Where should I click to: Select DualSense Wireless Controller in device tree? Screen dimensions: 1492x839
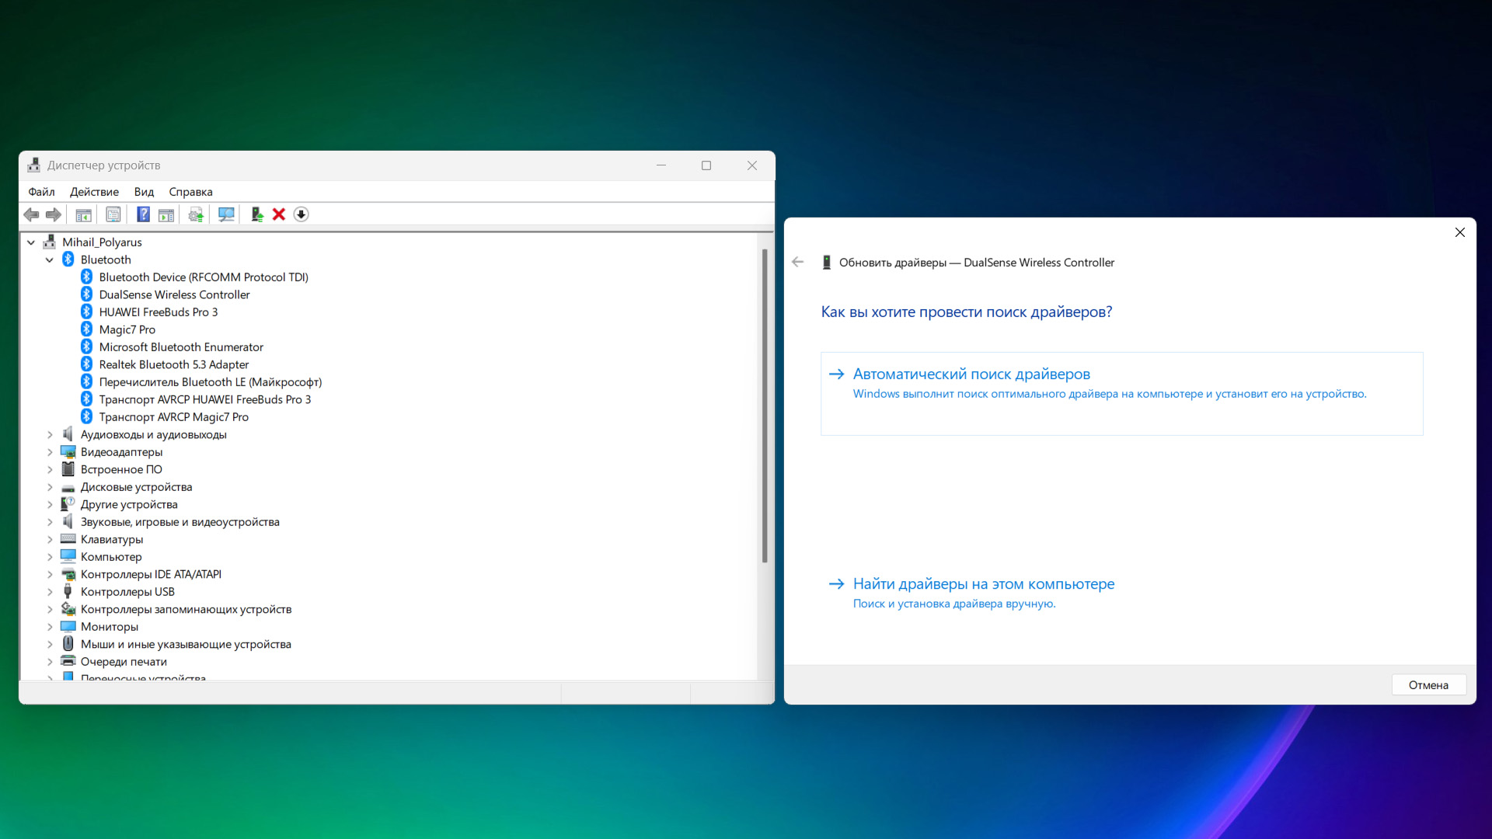174,295
